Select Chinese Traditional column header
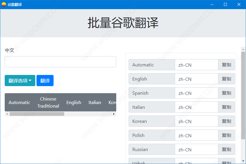The height and width of the screenshot is (164, 246). [x=48, y=103]
